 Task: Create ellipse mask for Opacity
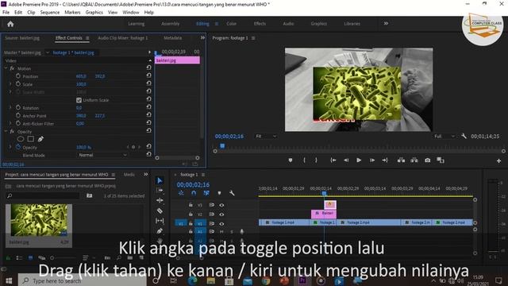[x=21, y=139]
